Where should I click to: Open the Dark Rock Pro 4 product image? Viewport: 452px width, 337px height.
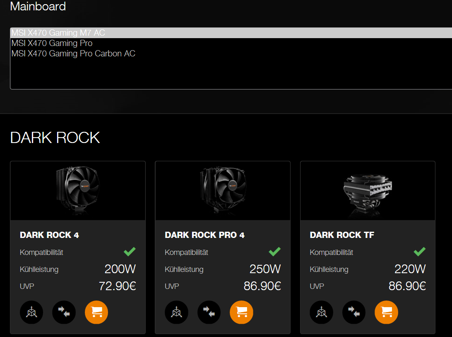point(223,191)
